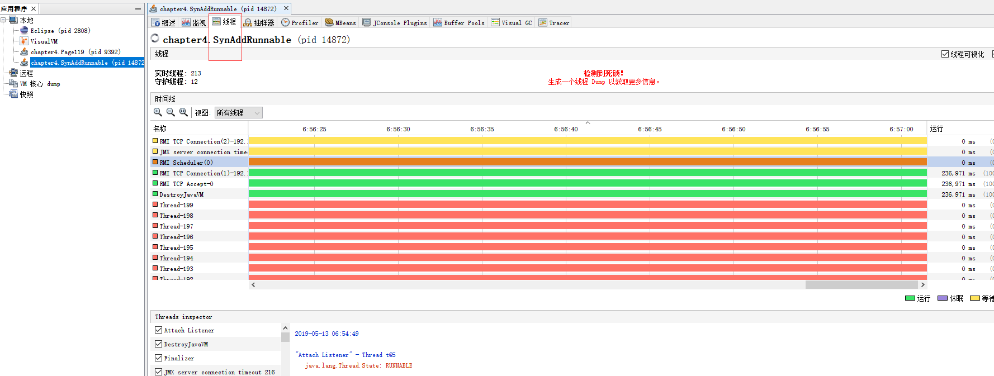The height and width of the screenshot is (376, 994).
Task: Click the orange state swatch of RMI Scheduler(0)
Action: (155, 162)
